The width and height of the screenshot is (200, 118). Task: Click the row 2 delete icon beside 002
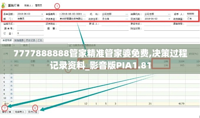(11, 65)
